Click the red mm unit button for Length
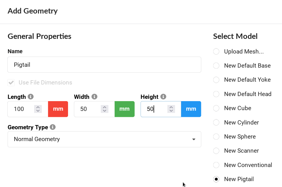This screenshot has width=282, height=187. coord(58,109)
